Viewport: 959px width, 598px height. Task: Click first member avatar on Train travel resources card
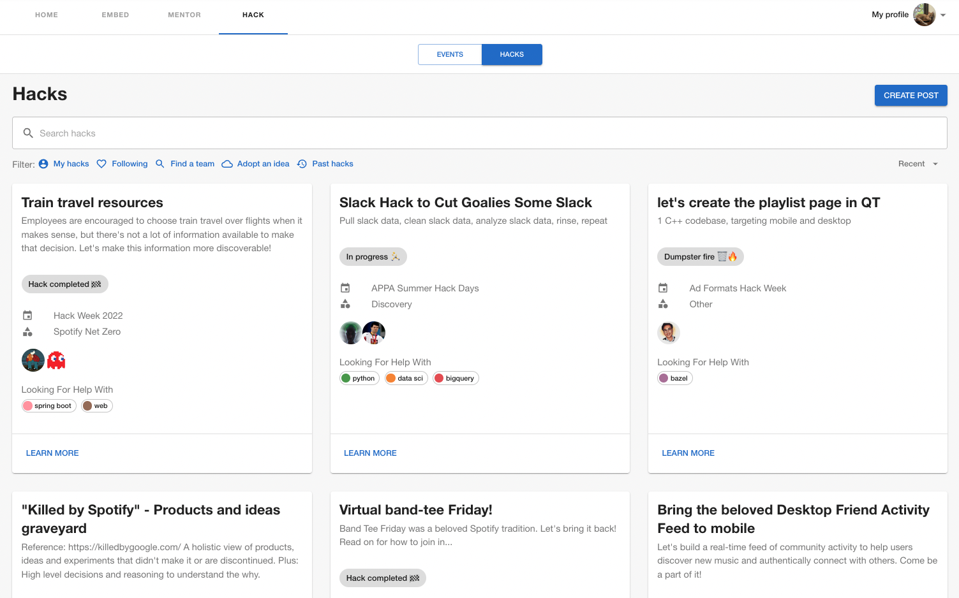point(33,360)
